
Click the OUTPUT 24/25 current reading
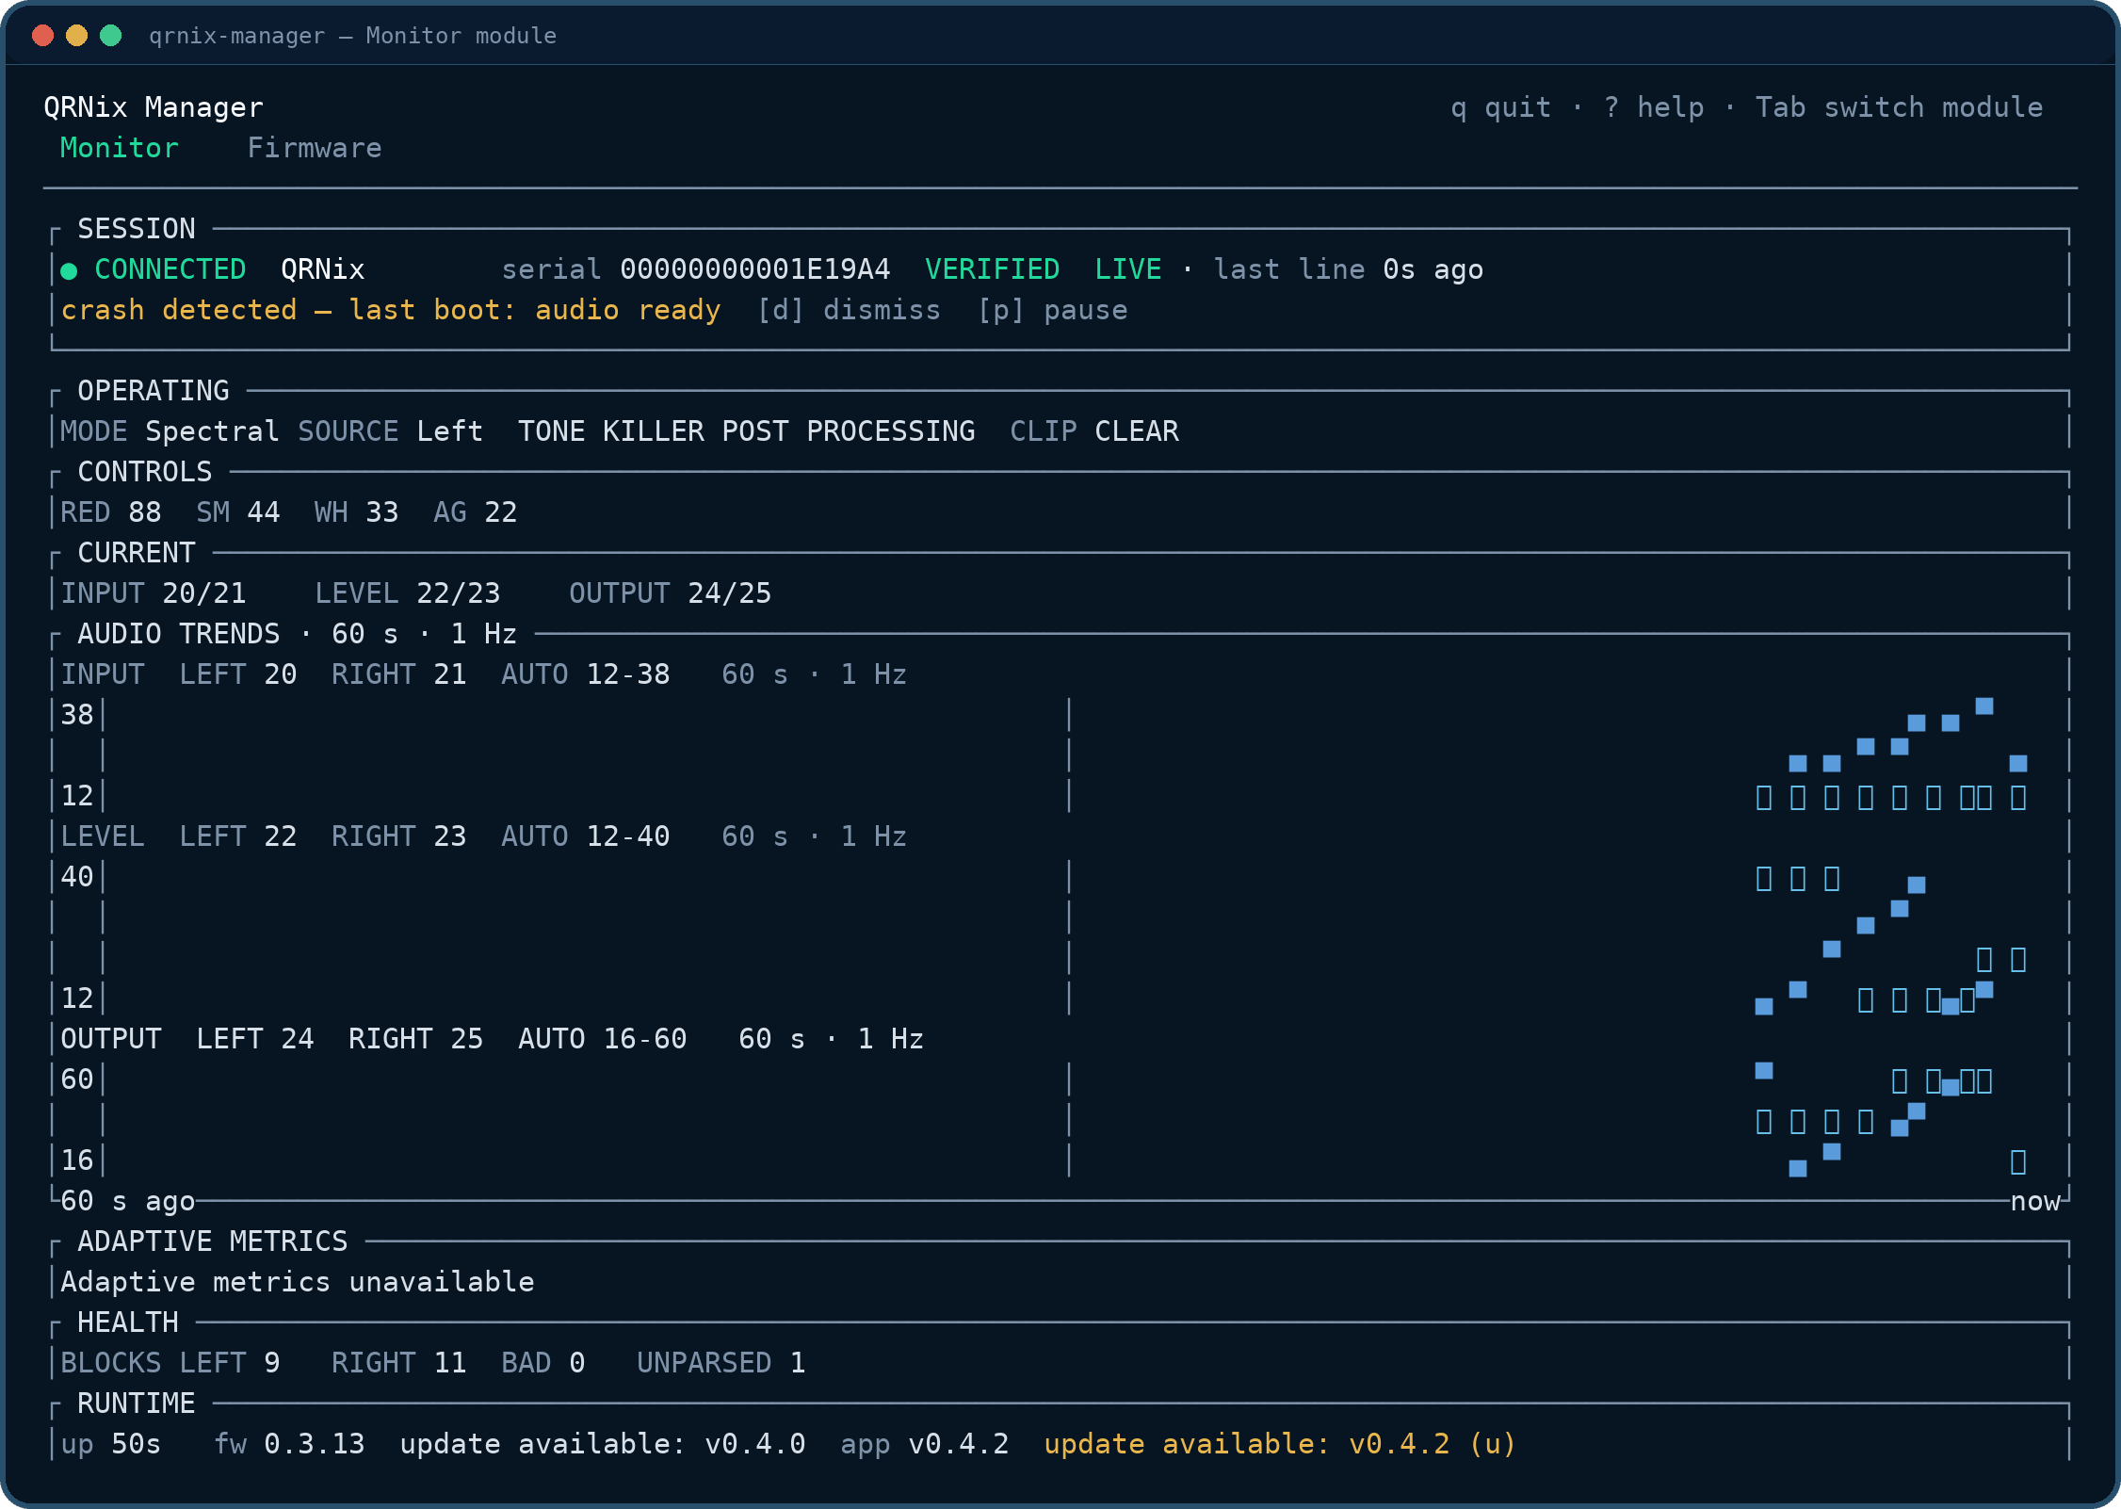[x=671, y=593]
